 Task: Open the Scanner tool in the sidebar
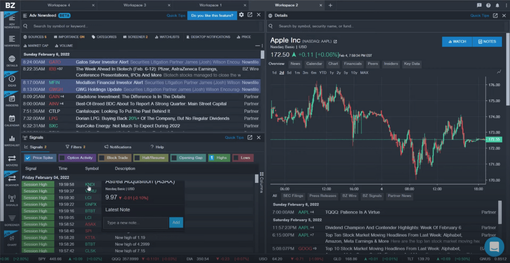pyautogui.click(x=12, y=180)
